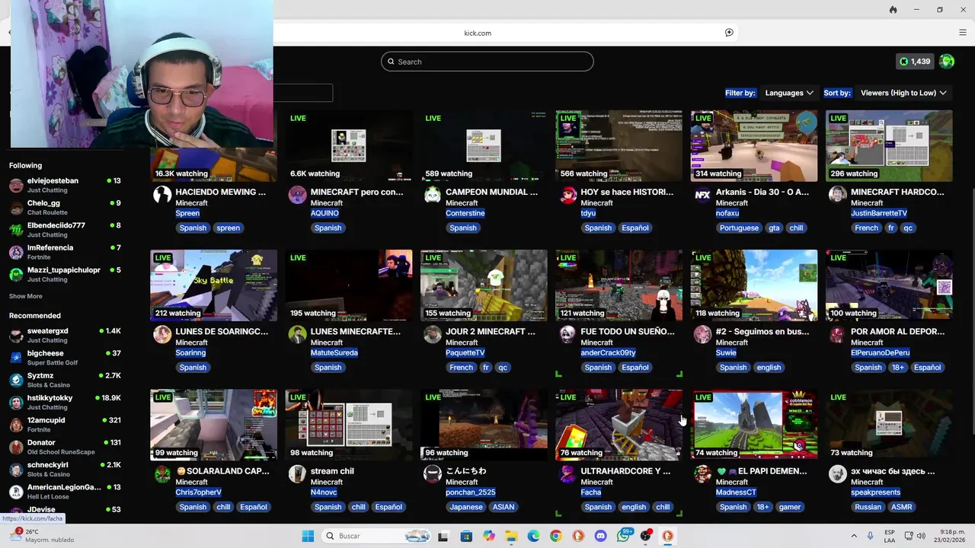The image size is (975, 548).
Task: Open the PaquetteTV channel link
Action: pyautogui.click(x=465, y=353)
